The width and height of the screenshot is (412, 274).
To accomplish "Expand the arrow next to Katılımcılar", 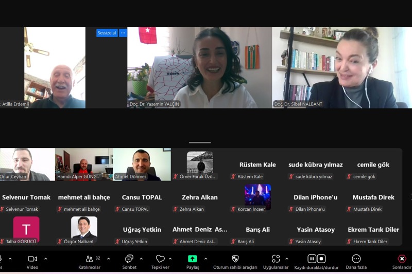I will click(108, 259).
